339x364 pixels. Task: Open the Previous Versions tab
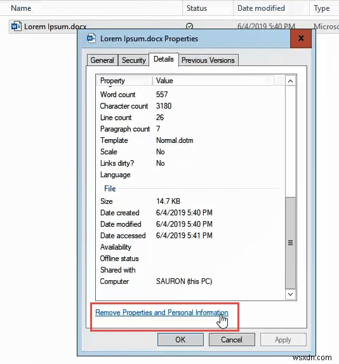(x=208, y=60)
